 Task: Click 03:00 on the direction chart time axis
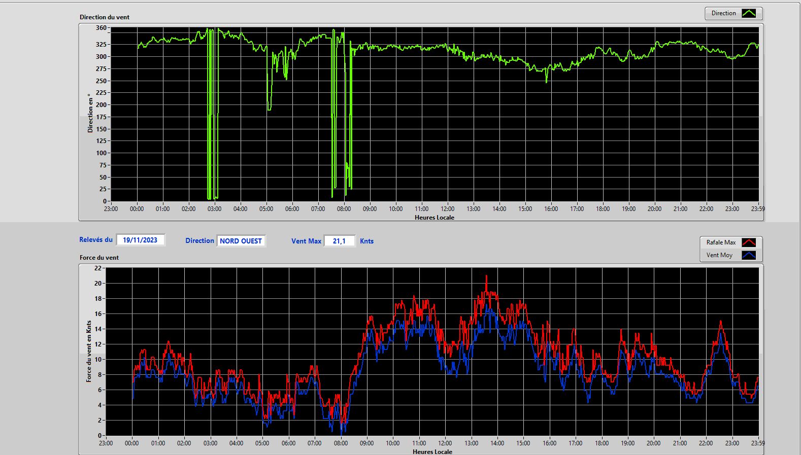(214, 209)
